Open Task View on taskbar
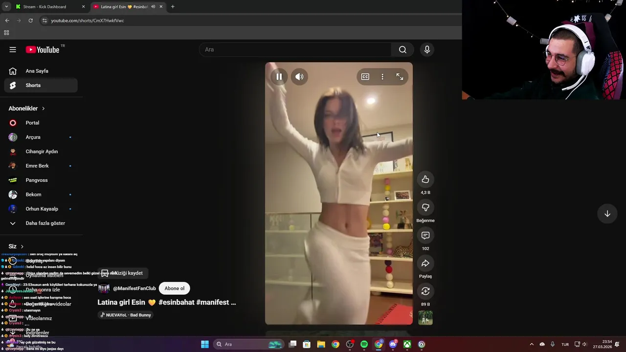Screen dimensions: 626x352 pyautogui.click(x=292, y=344)
